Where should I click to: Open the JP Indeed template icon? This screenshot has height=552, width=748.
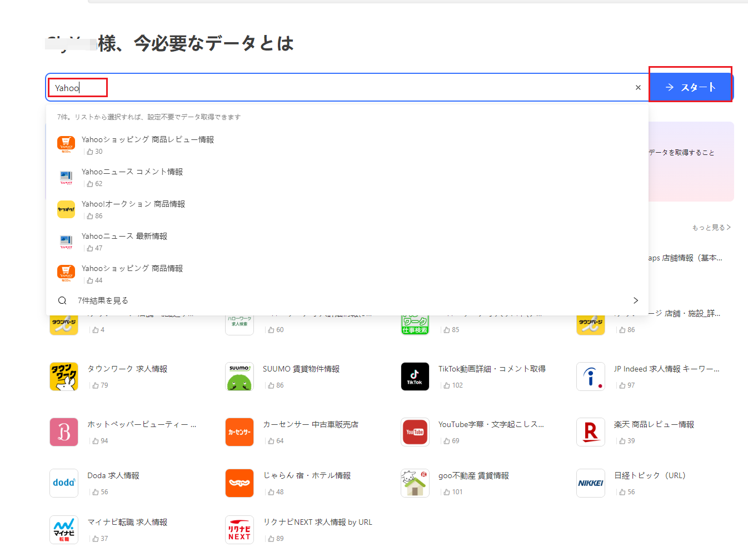pos(591,377)
